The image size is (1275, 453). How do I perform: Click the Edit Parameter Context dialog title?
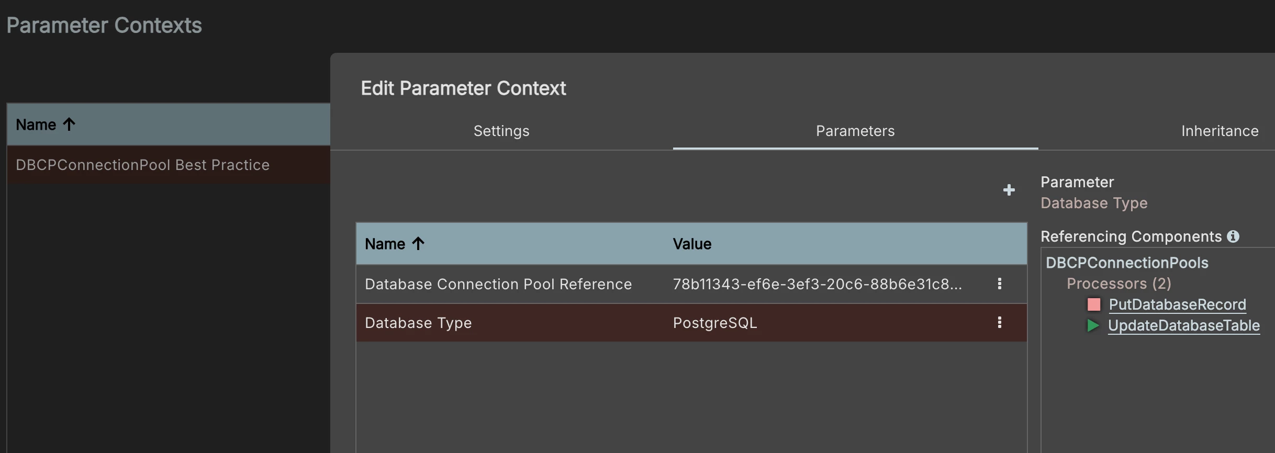[x=463, y=88]
